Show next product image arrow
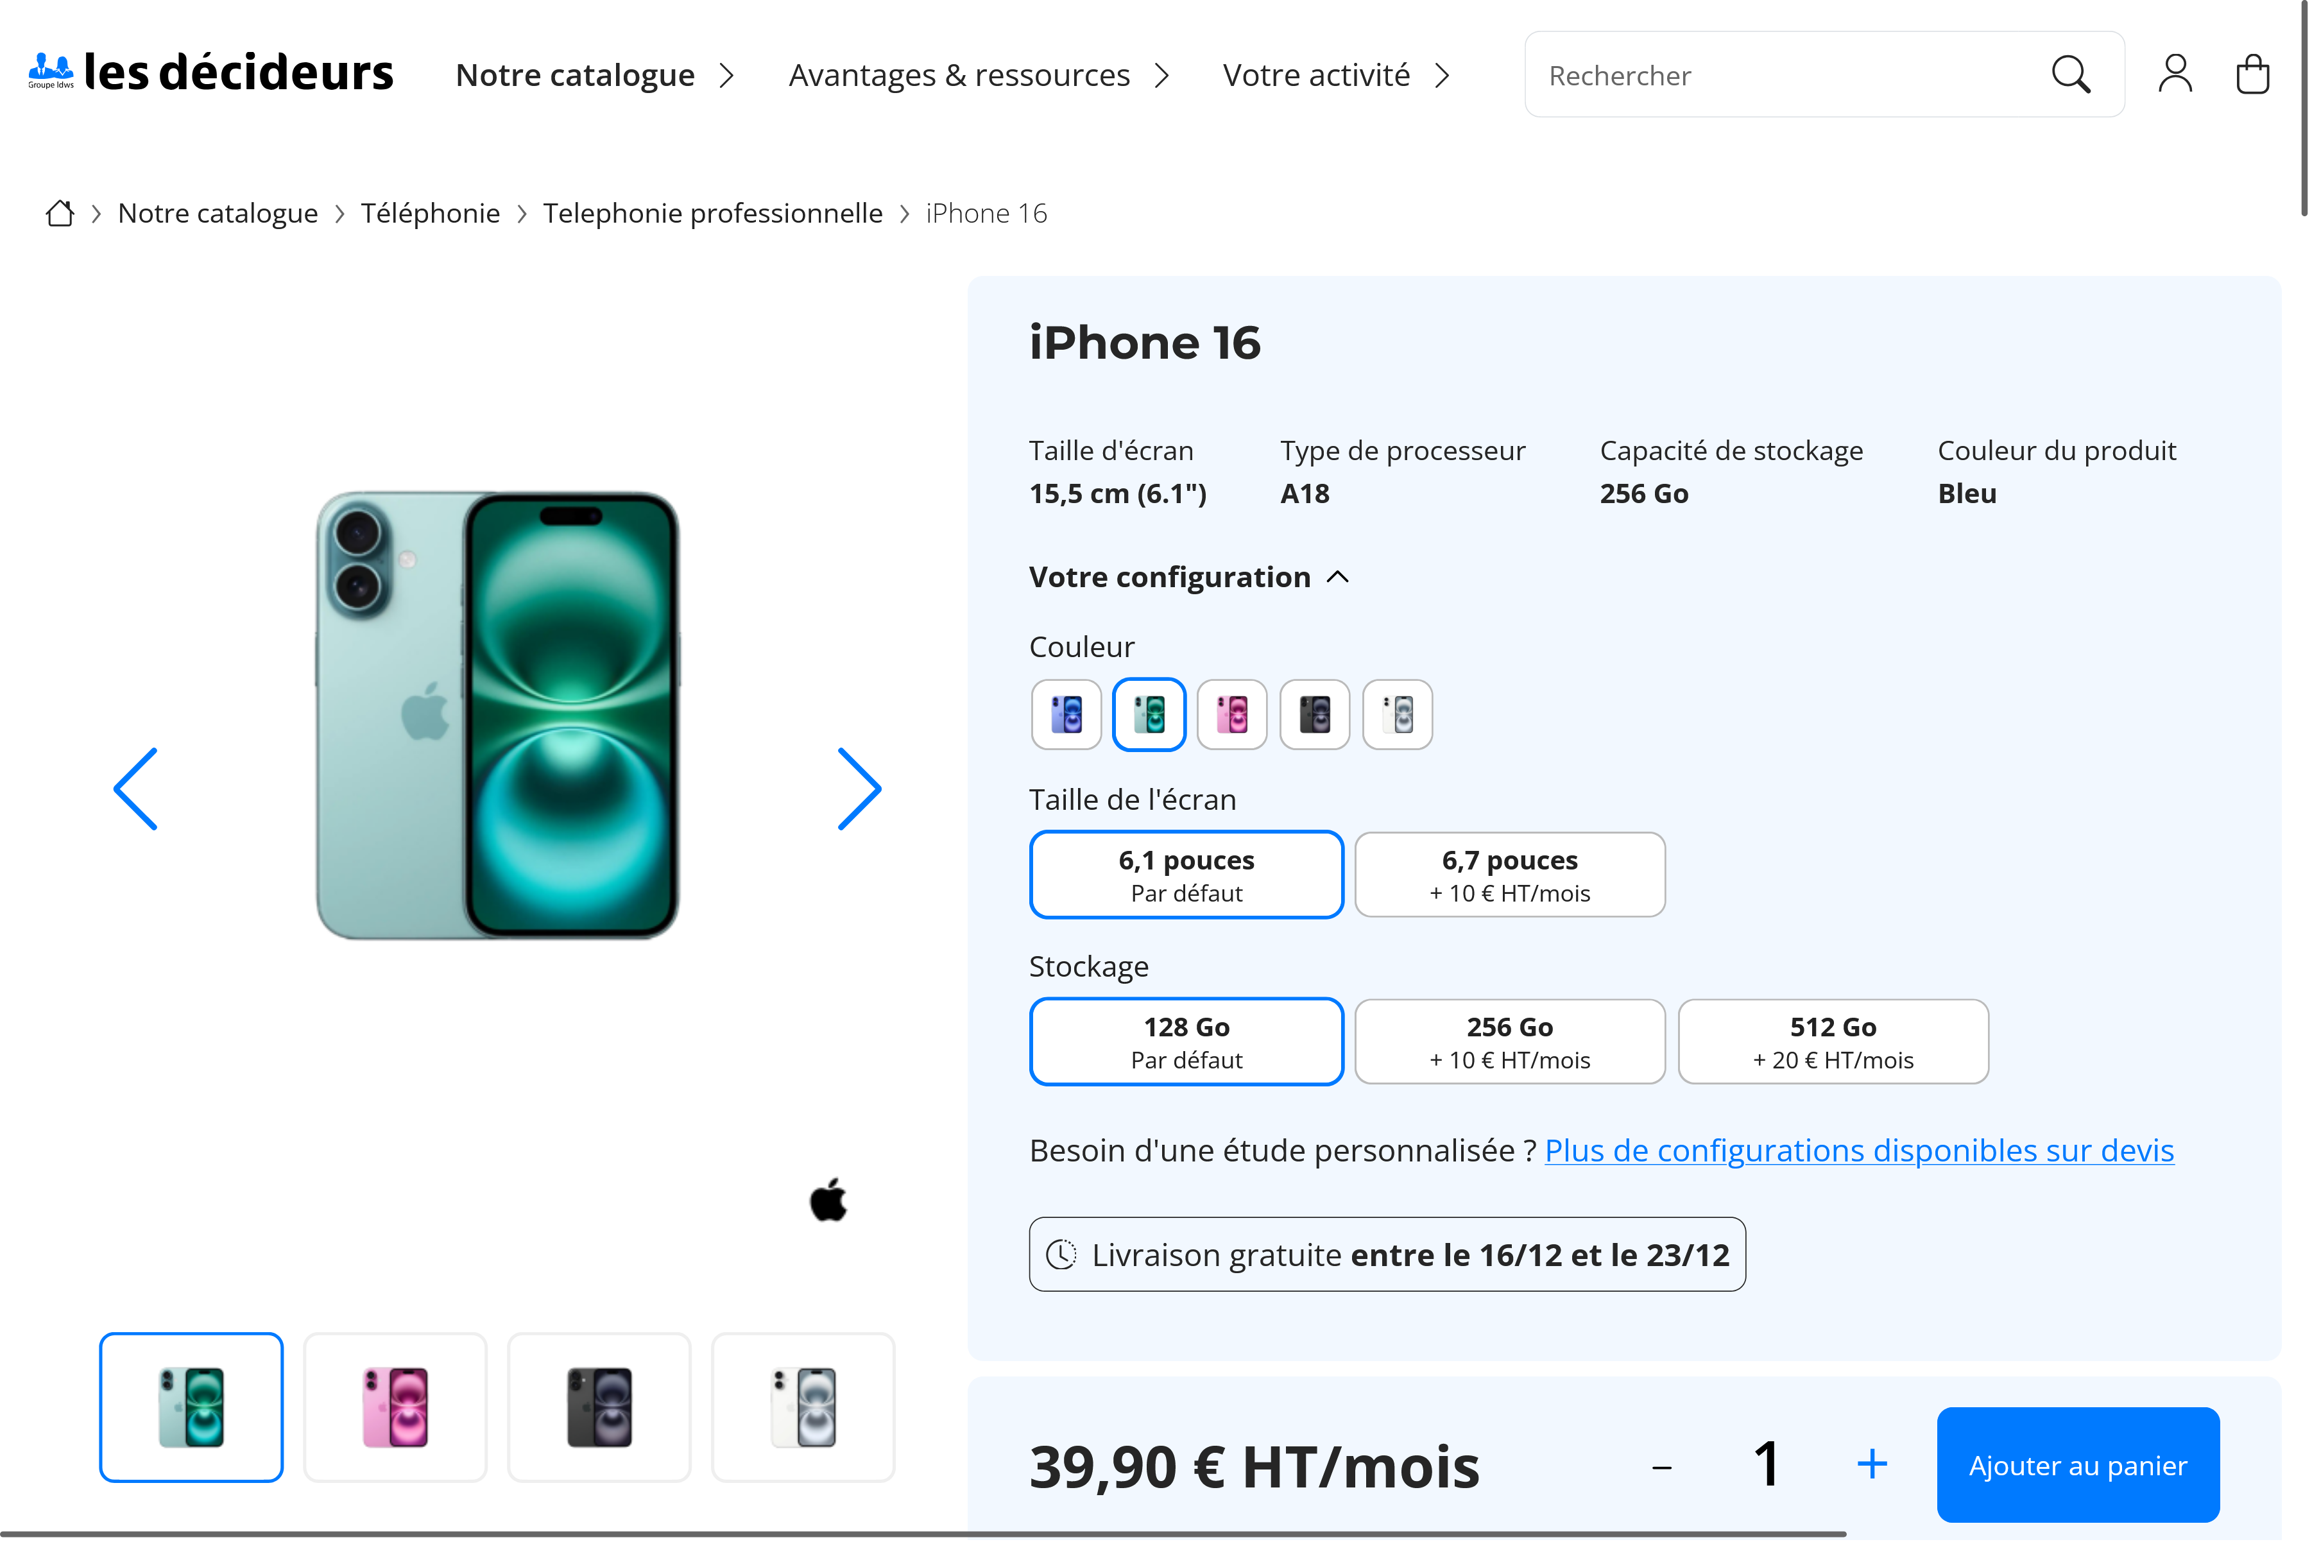 tap(859, 789)
